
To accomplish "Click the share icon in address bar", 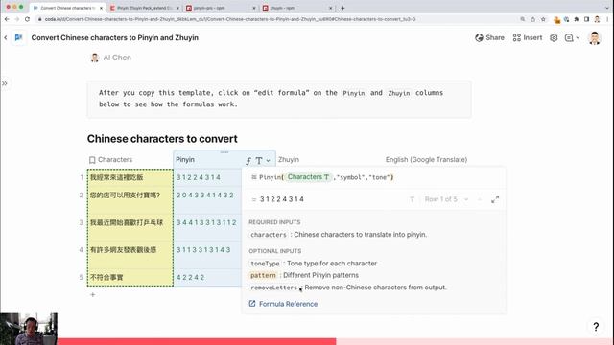I will [533, 19].
